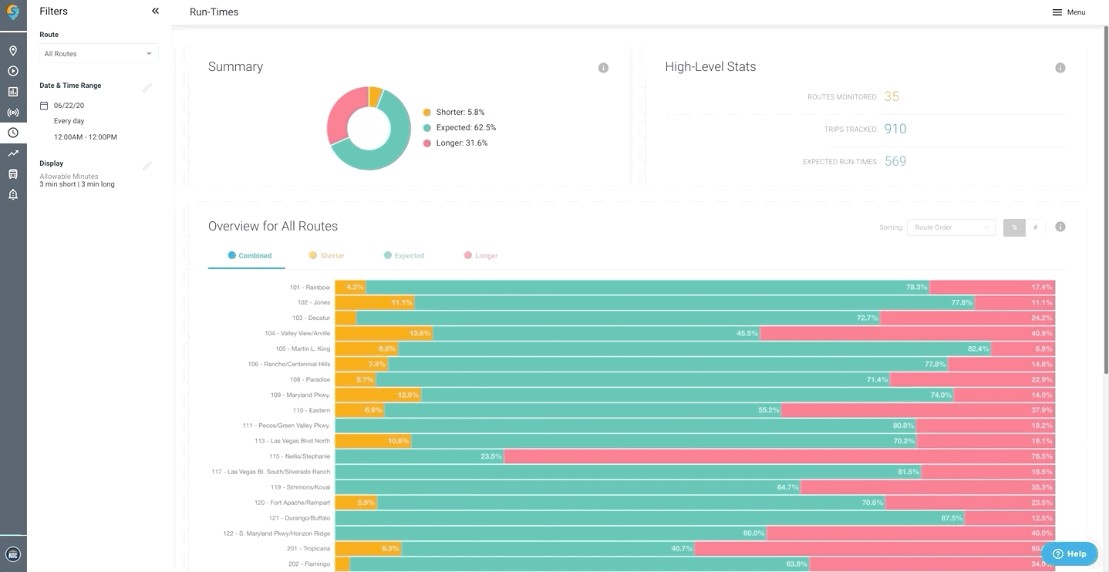Click route label 103 - Decatur

[x=311, y=318]
